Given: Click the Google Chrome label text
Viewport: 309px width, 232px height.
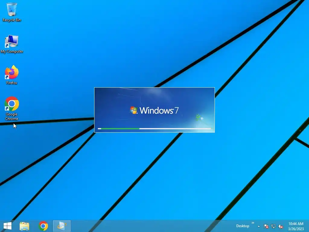Looking at the screenshot, I should (12, 116).
